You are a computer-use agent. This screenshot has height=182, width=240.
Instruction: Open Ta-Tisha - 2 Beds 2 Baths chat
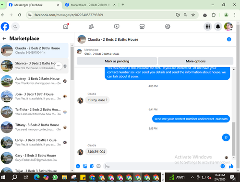pos(34,112)
